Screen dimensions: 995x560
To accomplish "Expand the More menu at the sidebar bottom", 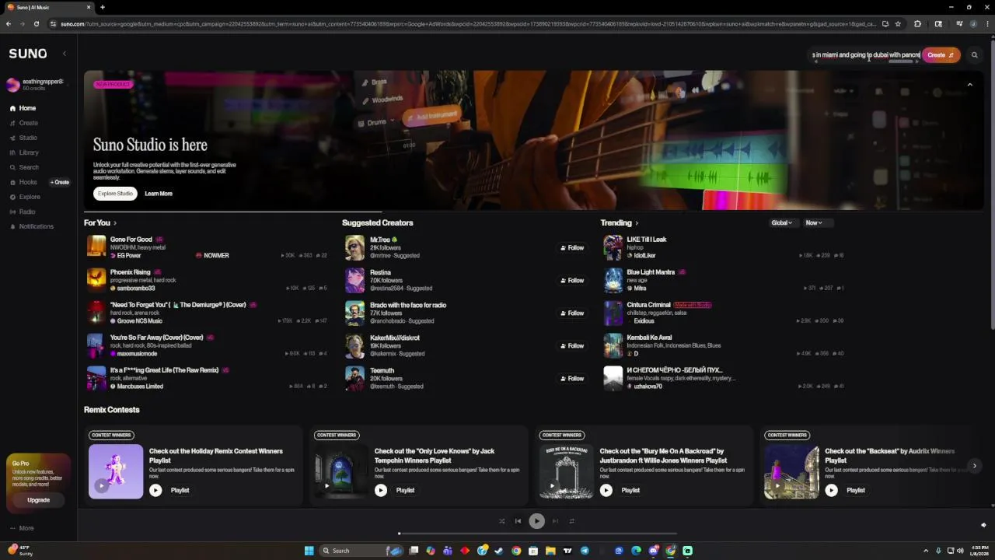I will click(x=22, y=528).
